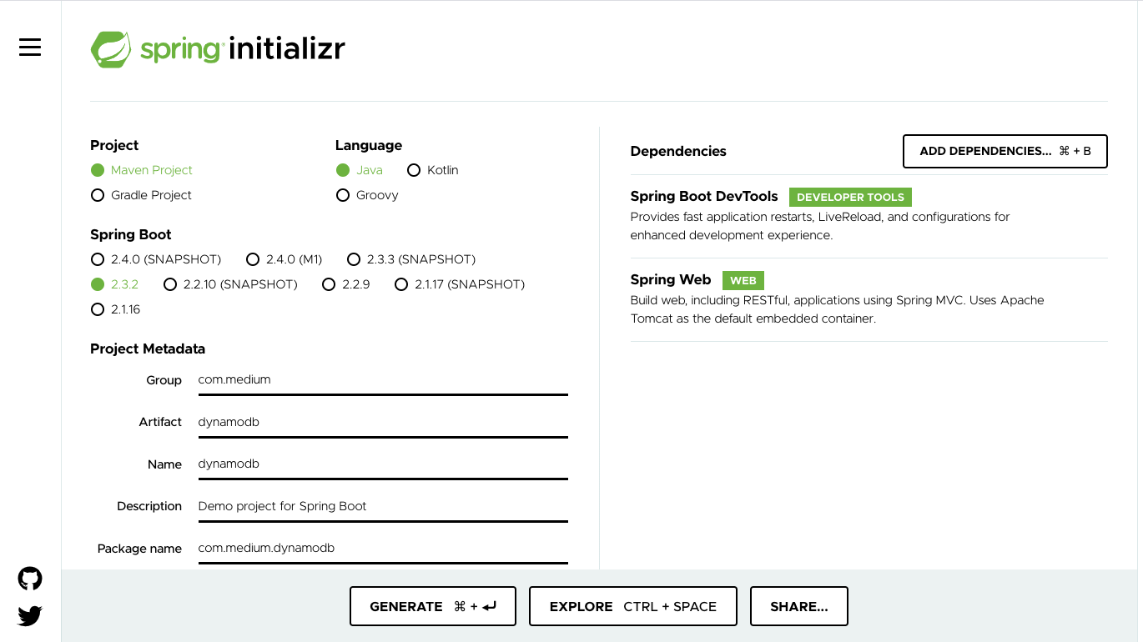
Task: Choose Groovy as the language
Action: 367,195
